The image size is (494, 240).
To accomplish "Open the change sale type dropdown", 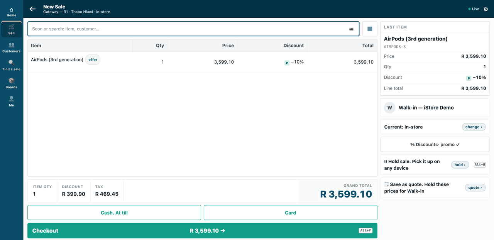I will pyautogui.click(x=474, y=127).
